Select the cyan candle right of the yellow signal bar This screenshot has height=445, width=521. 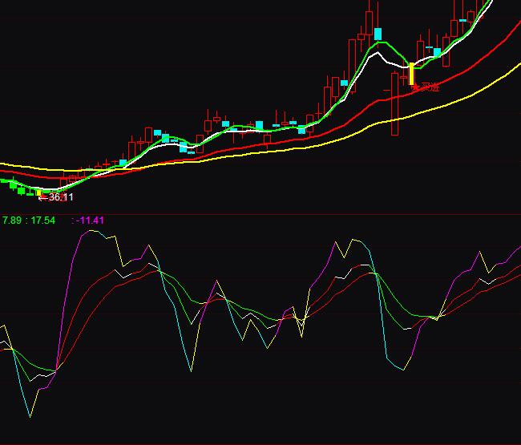click(438, 52)
